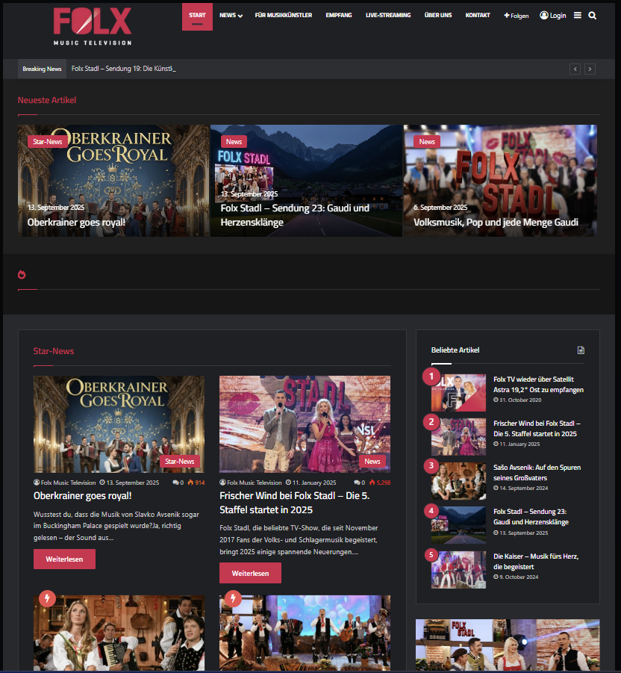This screenshot has width=621, height=673.
Task: Click Star-News badge on Oberkrainer card image
Action: pos(180,462)
